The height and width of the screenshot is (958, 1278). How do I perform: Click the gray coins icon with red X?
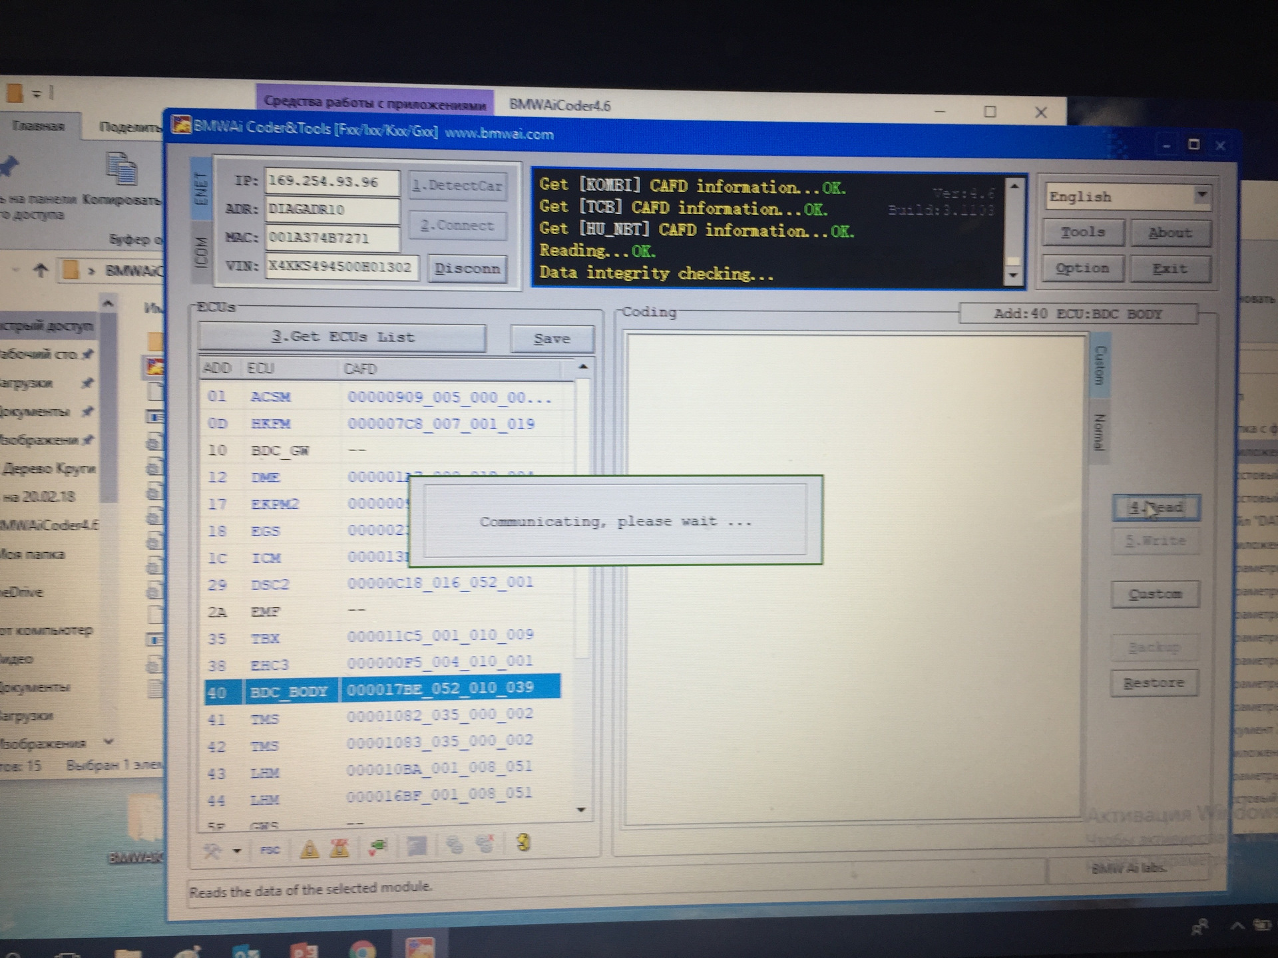[x=485, y=844]
